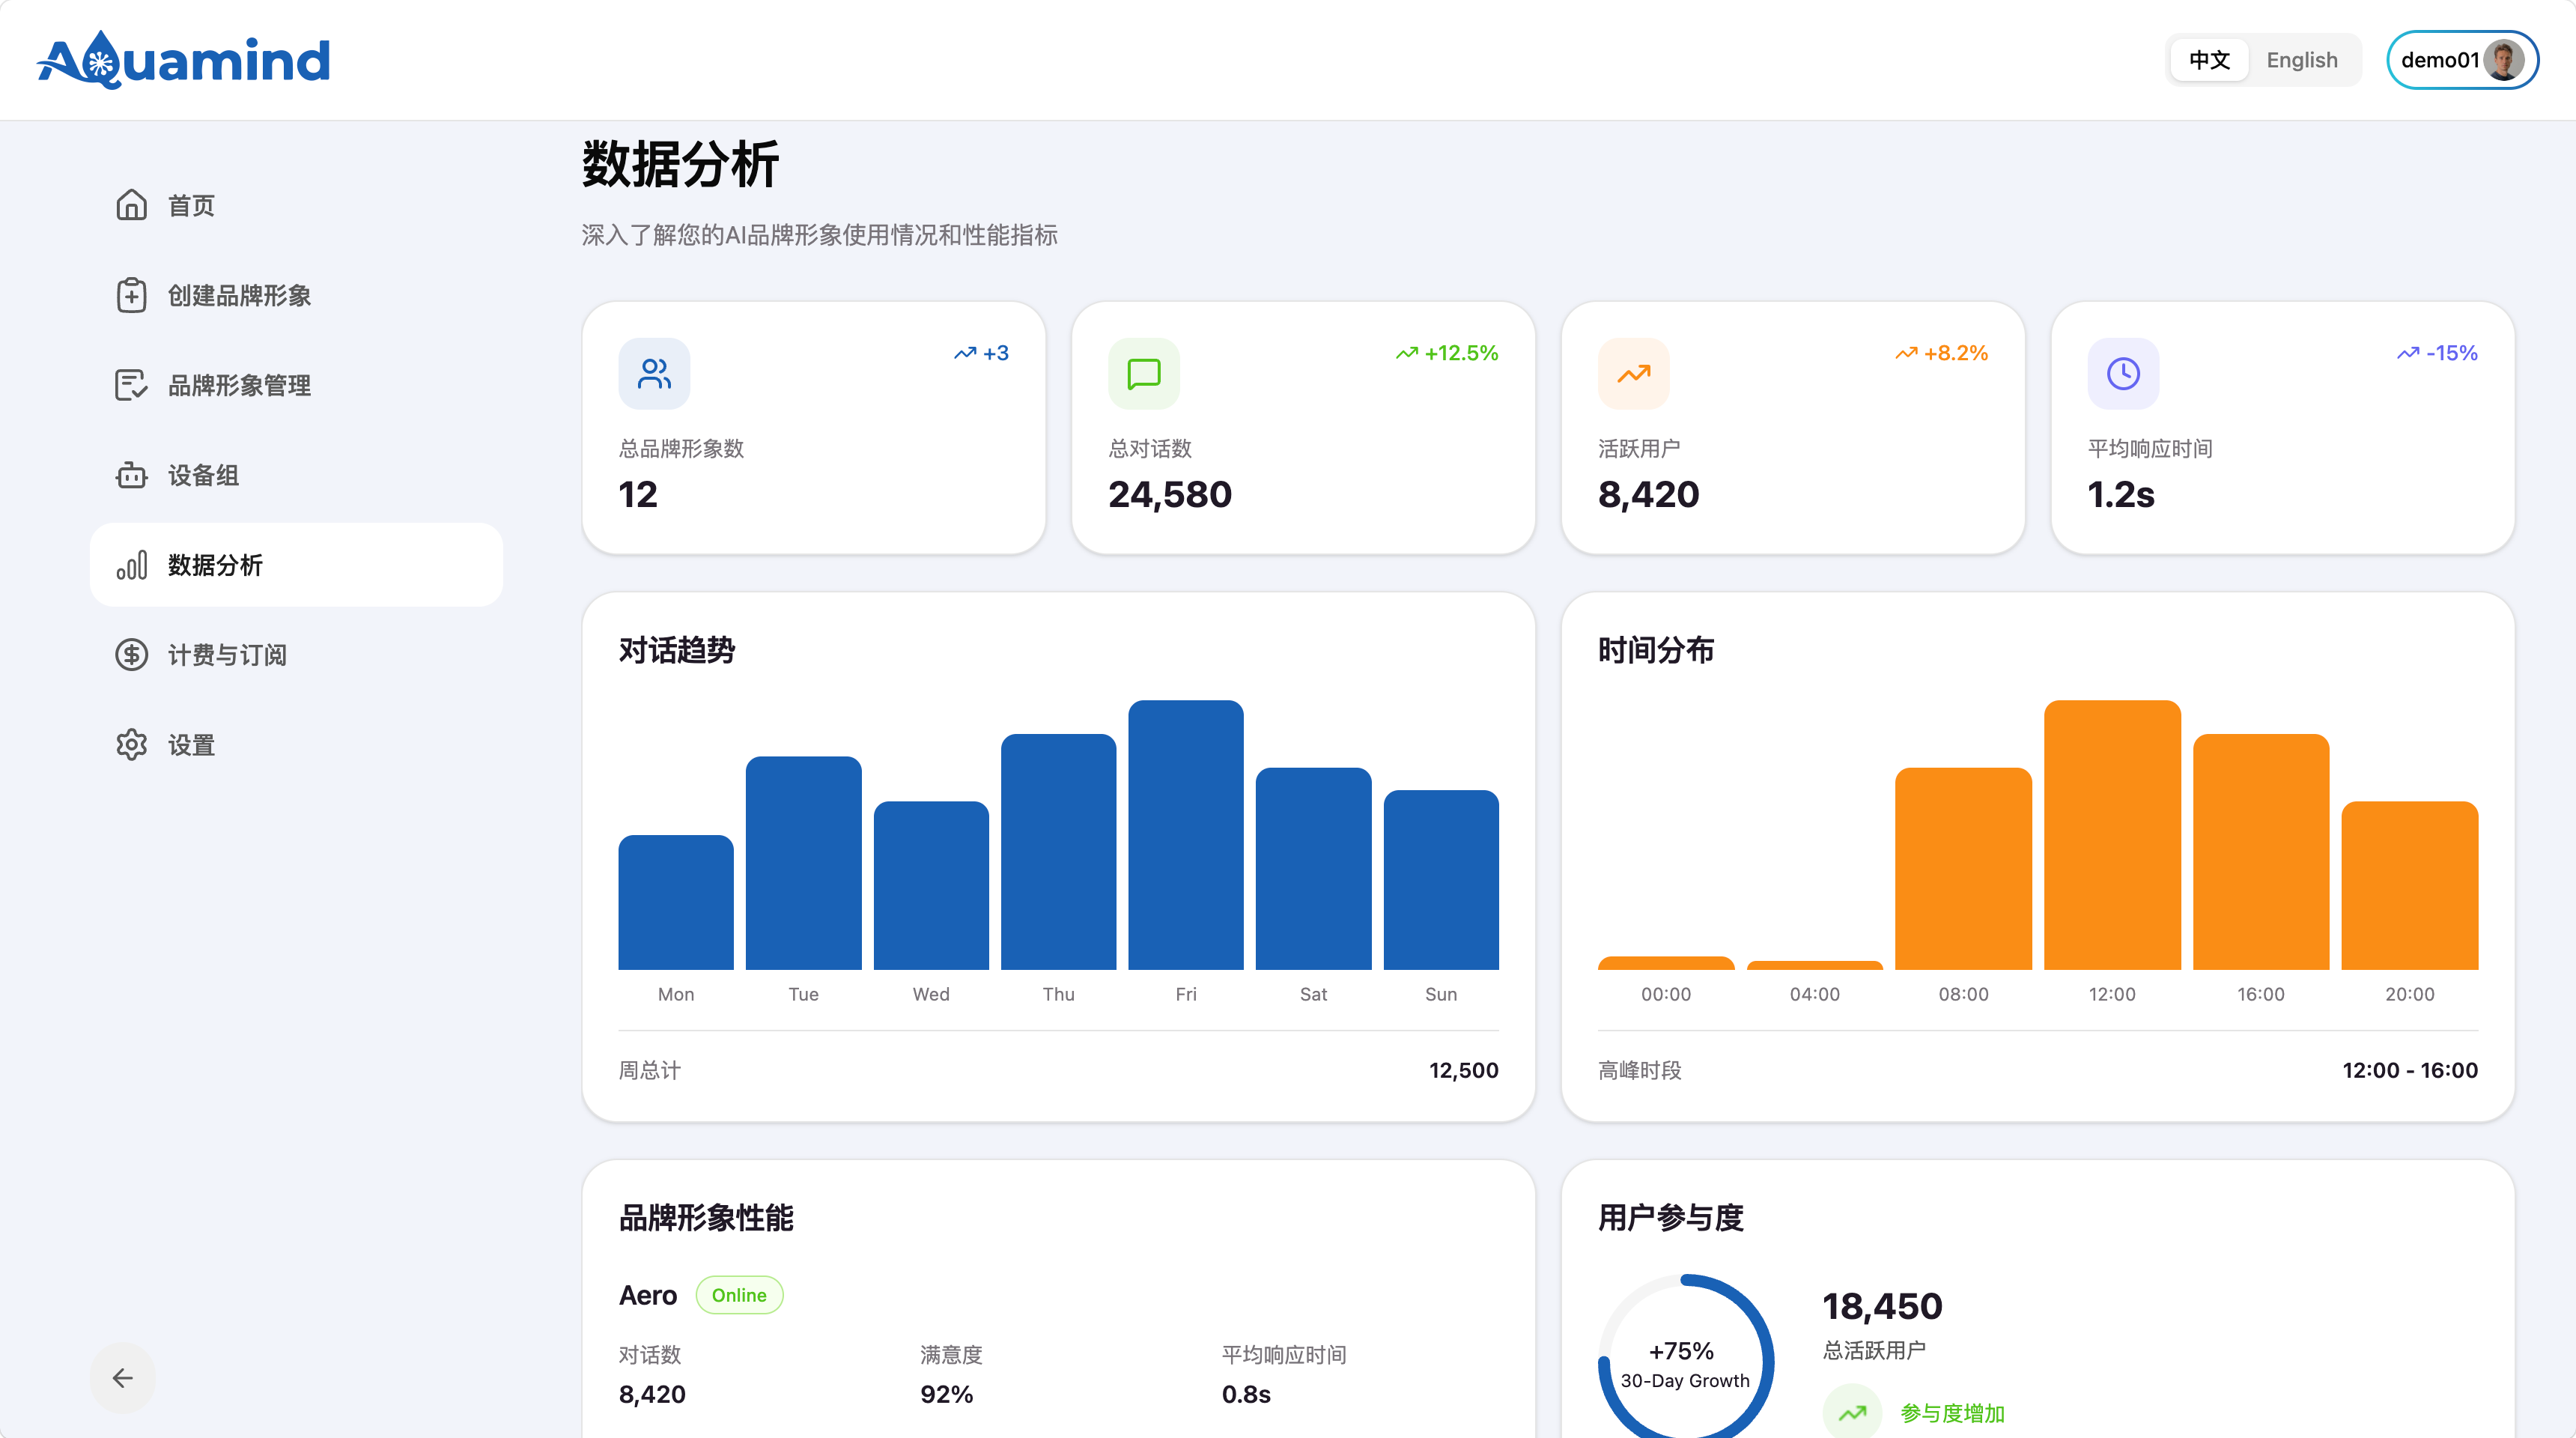The height and width of the screenshot is (1438, 2576).
Task: Click the green trend icon beside 参与度增加
Action: click(x=1852, y=1412)
